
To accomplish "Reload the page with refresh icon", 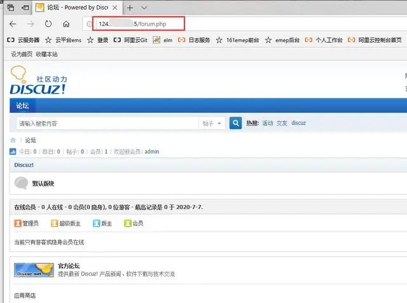I will point(48,24).
